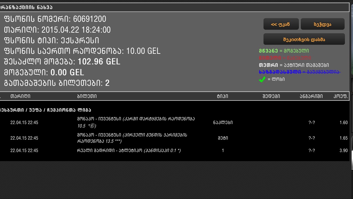This screenshot has width=353, height=199.
Task: Click the window title bar text
Action: pyautogui.click(x=26, y=7)
